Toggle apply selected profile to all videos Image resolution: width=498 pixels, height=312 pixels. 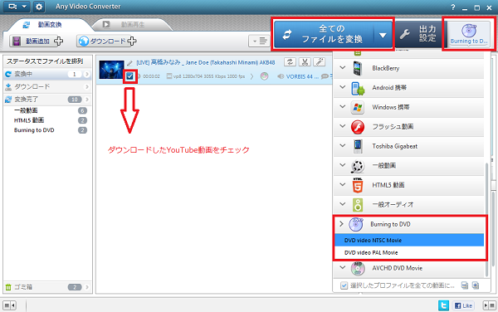[x=344, y=285]
